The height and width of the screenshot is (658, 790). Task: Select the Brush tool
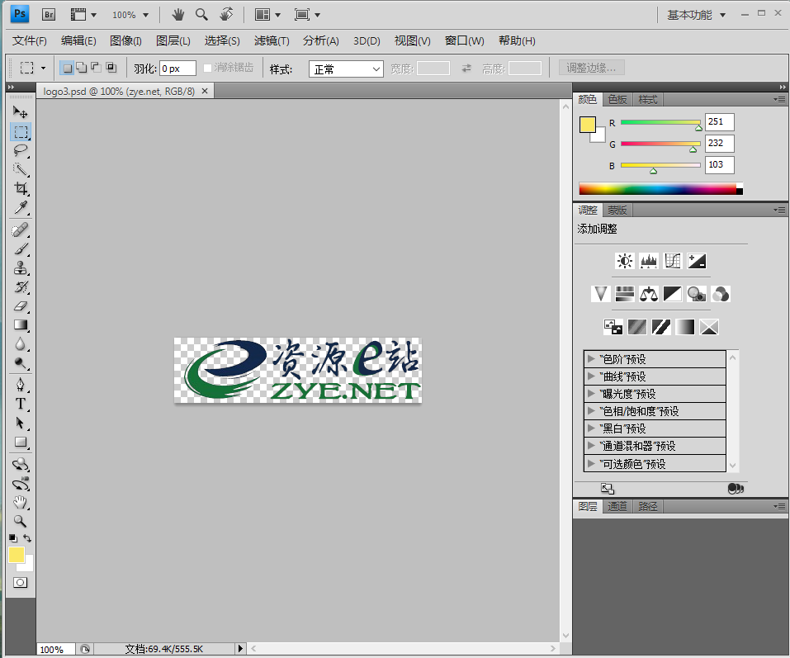tap(20, 249)
